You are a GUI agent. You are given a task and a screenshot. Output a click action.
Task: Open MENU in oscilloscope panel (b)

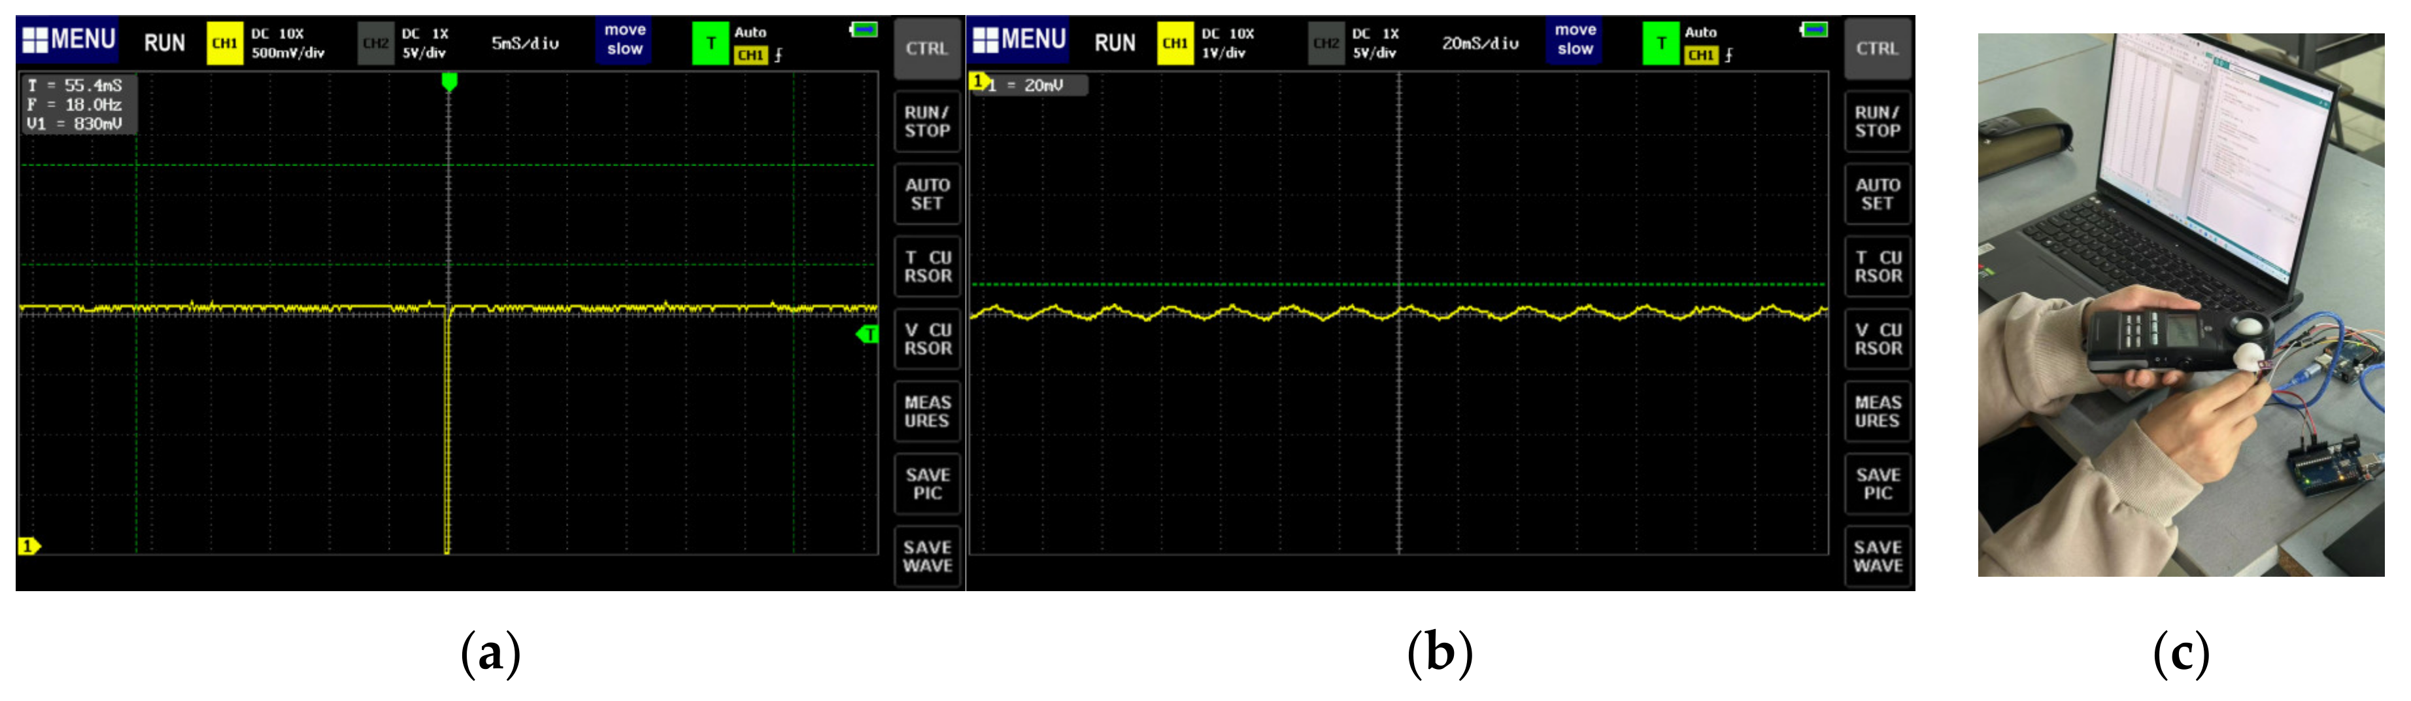[x=1019, y=41]
